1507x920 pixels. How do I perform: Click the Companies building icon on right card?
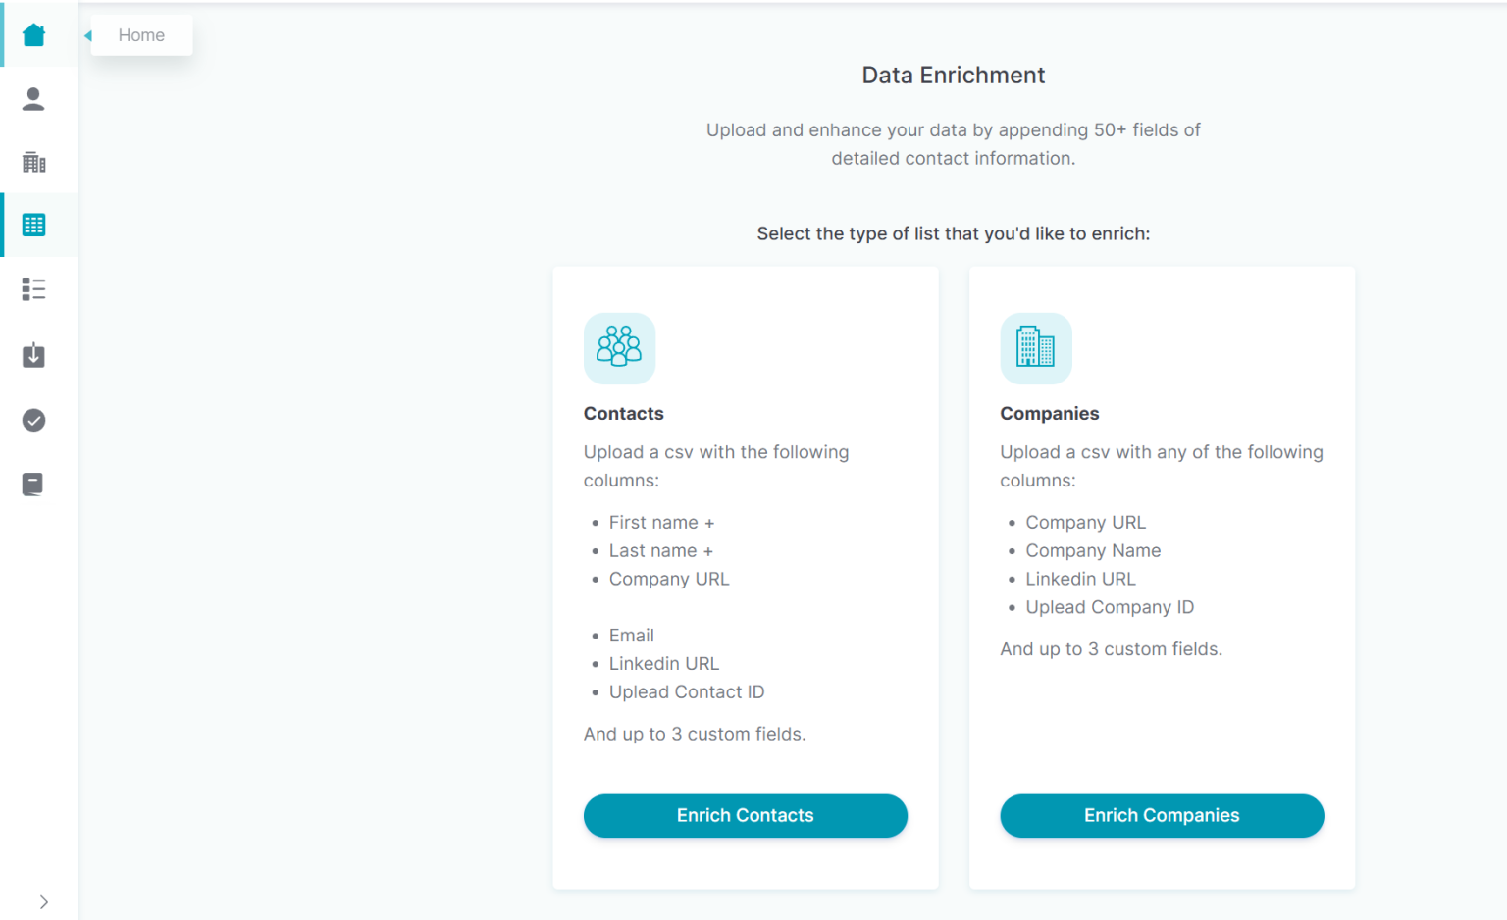pyautogui.click(x=1036, y=348)
